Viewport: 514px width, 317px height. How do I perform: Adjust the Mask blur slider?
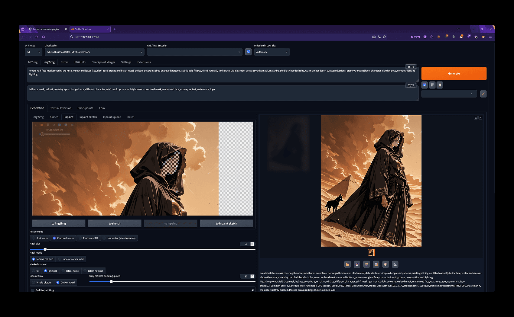[142, 249]
